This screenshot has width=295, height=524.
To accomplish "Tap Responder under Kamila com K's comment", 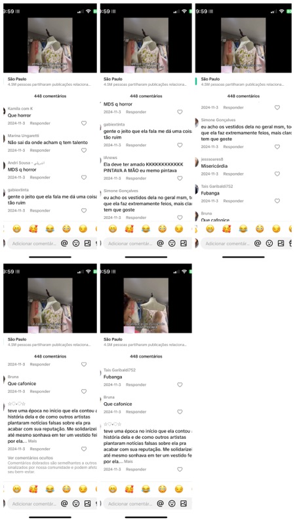I will pos(40,123).
